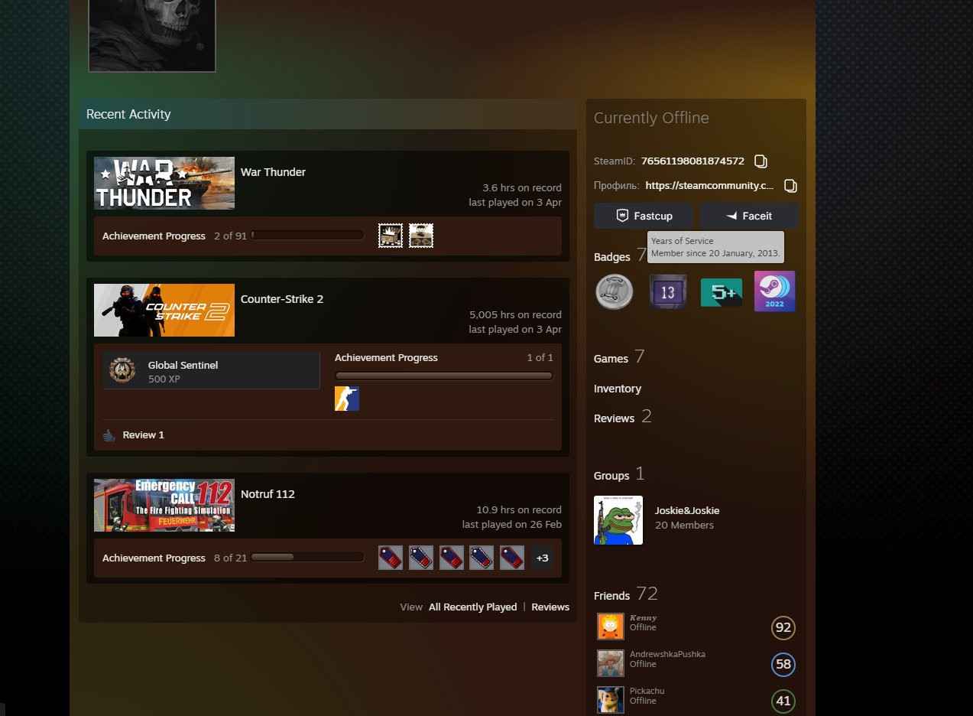Click the Counter-Strike 2 banner image

coord(164,310)
